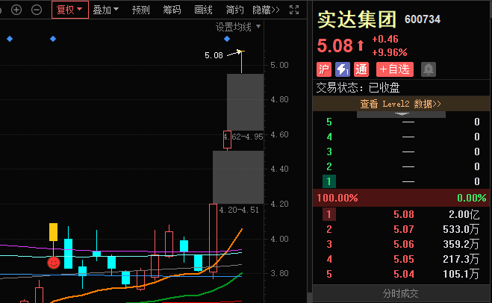
Task: Click the alert bell icon
Action: 429,69
